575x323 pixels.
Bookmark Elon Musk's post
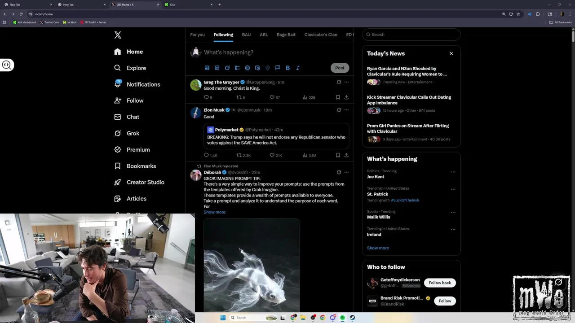point(338,155)
